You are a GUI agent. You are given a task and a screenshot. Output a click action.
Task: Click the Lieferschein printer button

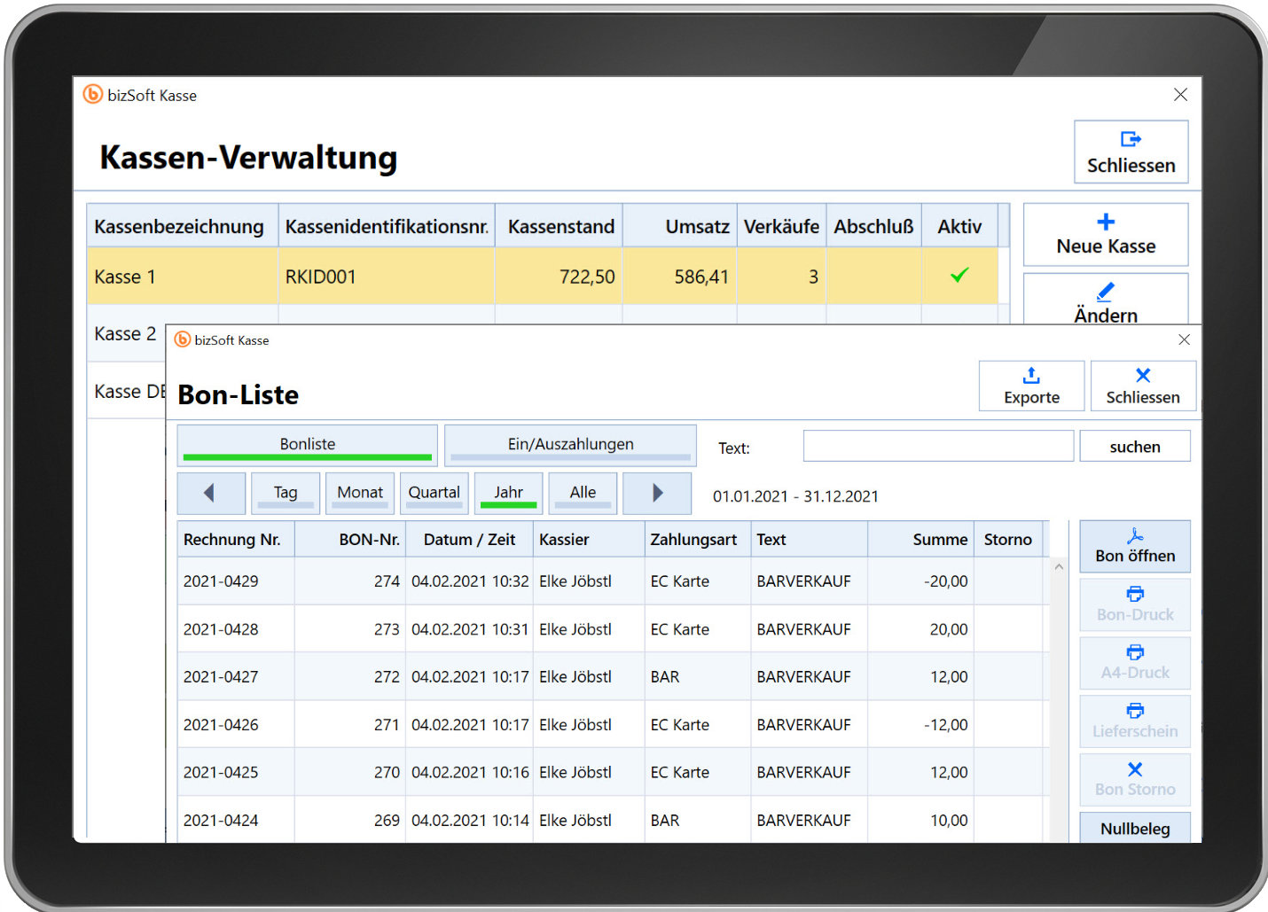(x=1135, y=721)
